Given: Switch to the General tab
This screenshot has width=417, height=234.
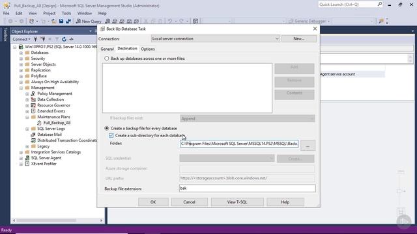Looking at the screenshot, I should pyautogui.click(x=107, y=49).
